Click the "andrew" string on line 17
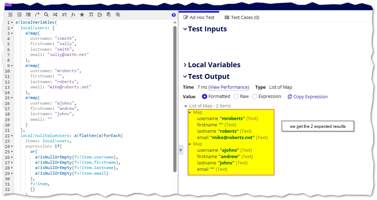The image size is (377, 200). coord(67,109)
